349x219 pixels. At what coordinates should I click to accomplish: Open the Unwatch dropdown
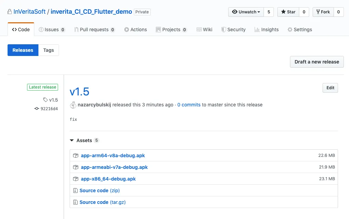[246, 12]
